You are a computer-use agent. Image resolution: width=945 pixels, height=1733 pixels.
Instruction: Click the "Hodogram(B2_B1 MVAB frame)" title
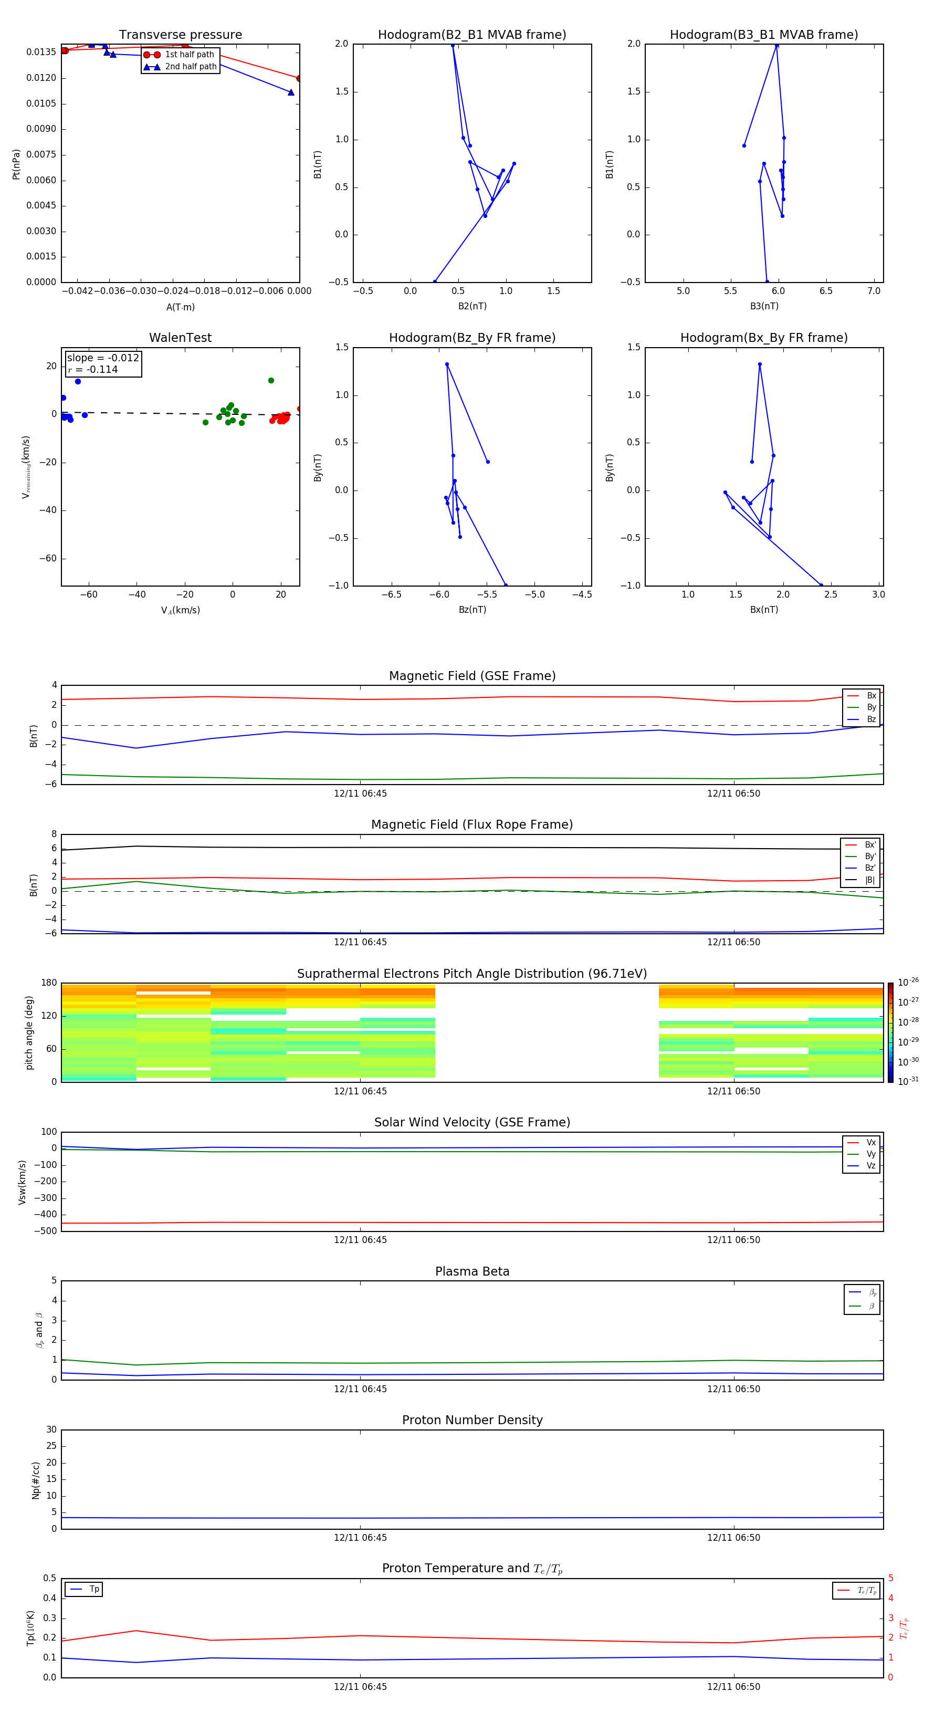472,34
